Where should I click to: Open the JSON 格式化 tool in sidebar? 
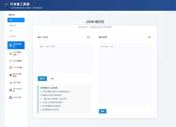point(16,45)
